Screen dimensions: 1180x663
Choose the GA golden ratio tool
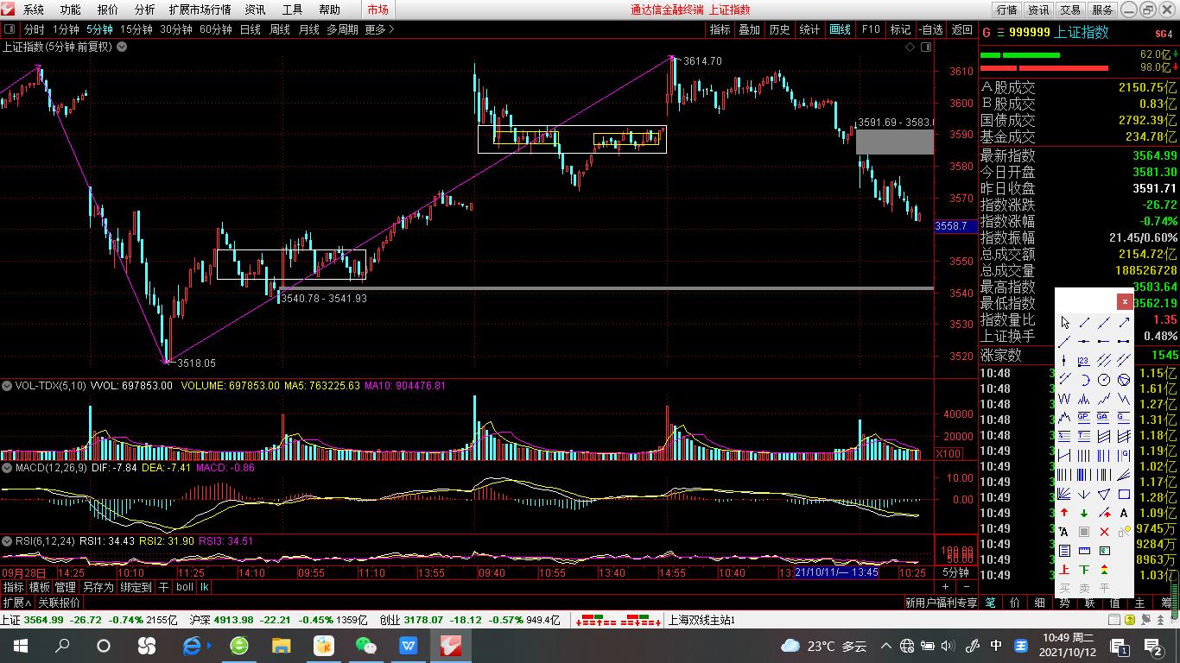[x=1104, y=416]
